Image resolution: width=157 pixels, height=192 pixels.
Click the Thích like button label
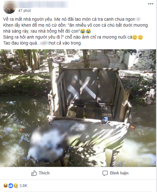click(x=44, y=173)
